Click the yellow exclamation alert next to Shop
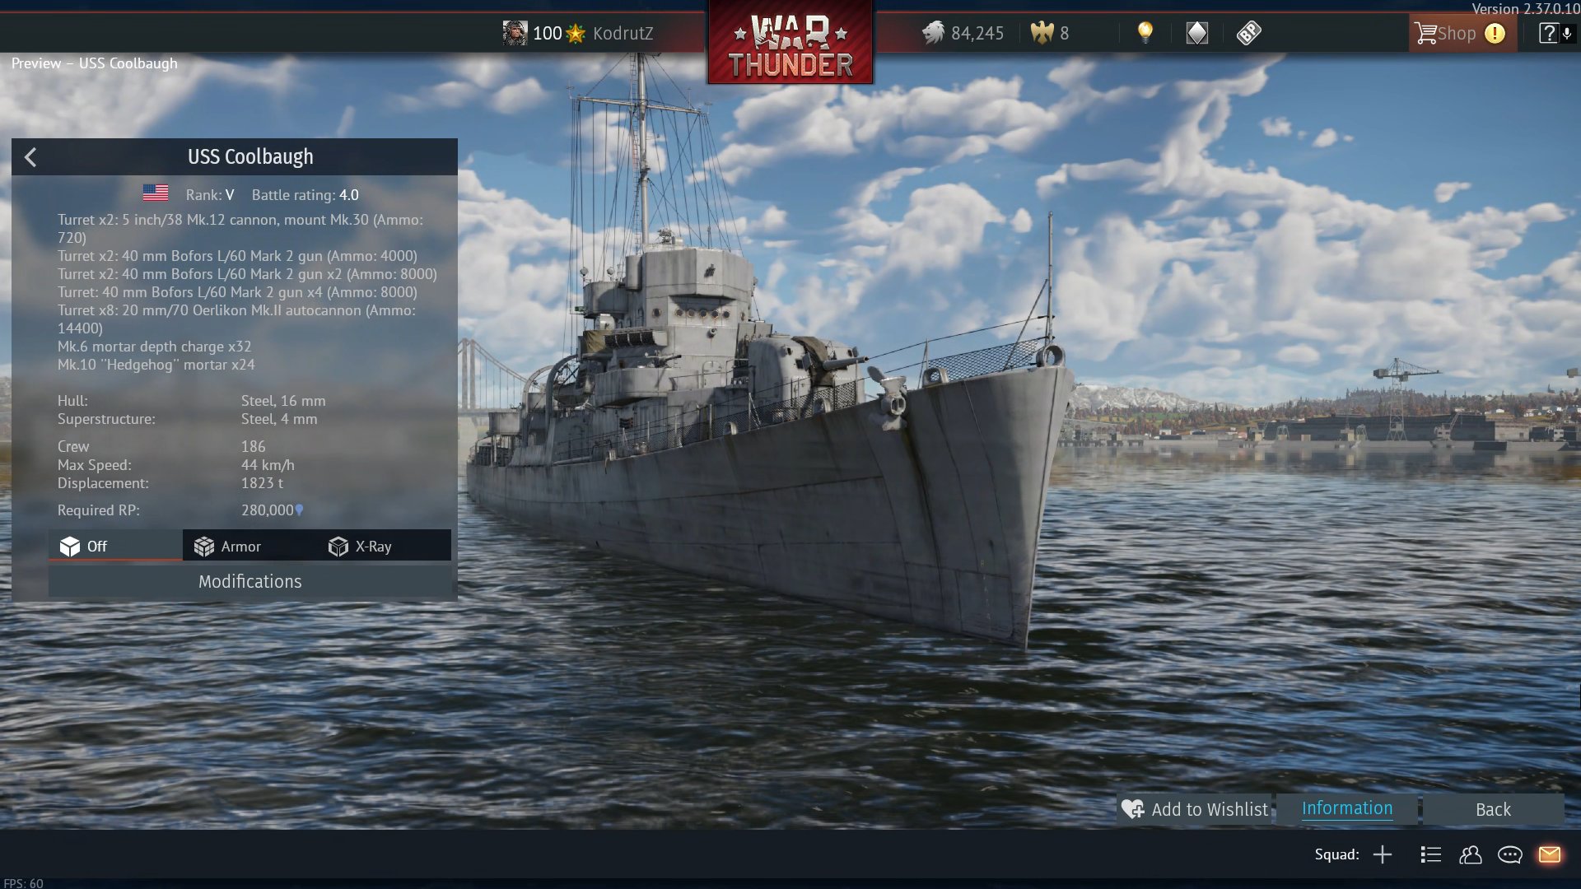The width and height of the screenshot is (1581, 889). point(1495,33)
